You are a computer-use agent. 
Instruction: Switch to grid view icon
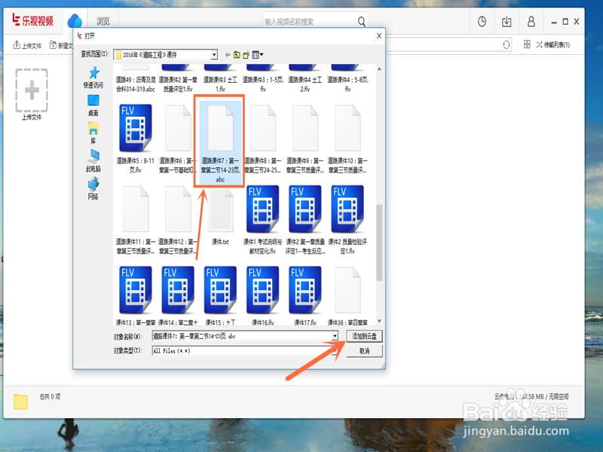(527, 44)
